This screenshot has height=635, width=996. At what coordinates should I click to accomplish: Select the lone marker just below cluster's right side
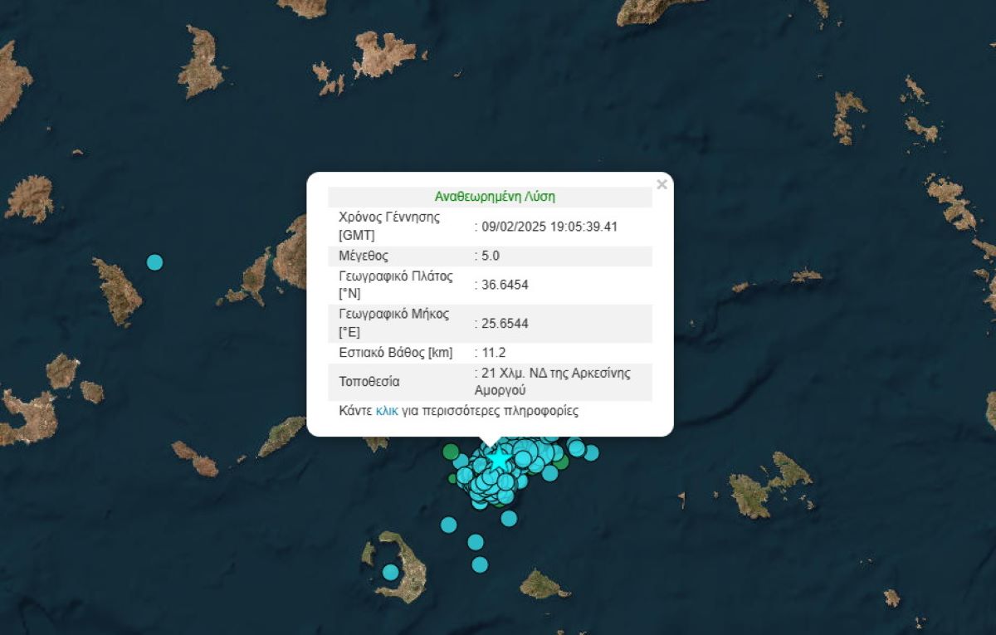(x=509, y=518)
